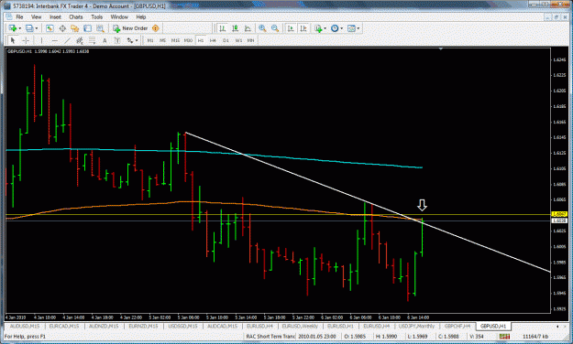Open the Strategy Tester icon
Viewport: 573px width, 344px height.
(x=100, y=28)
